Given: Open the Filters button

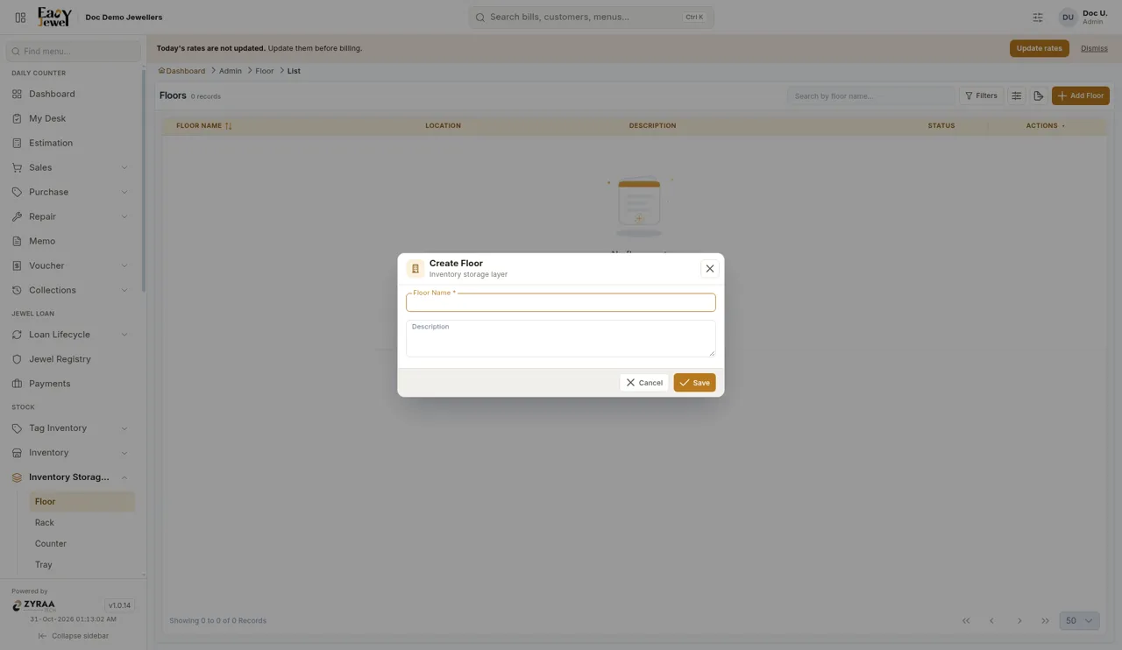Looking at the screenshot, I should point(981,95).
